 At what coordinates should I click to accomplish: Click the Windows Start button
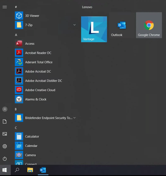coord(5,170)
